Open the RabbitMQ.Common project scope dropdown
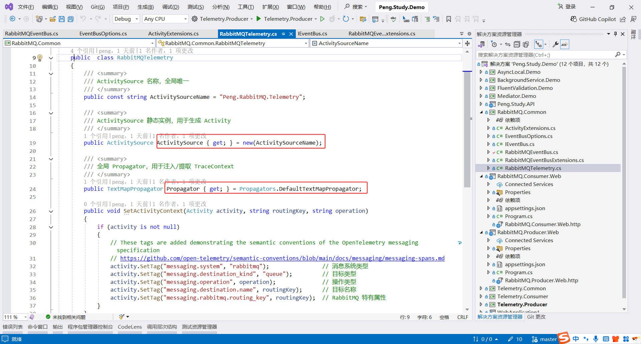This screenshot has height=344, width=641. point(79,43)
